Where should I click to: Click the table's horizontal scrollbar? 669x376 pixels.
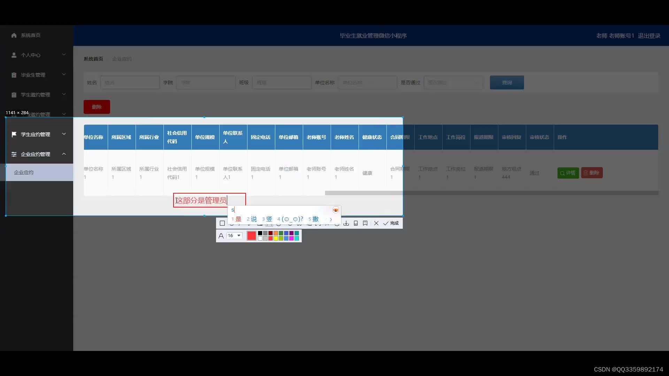[x=492, y=193]
